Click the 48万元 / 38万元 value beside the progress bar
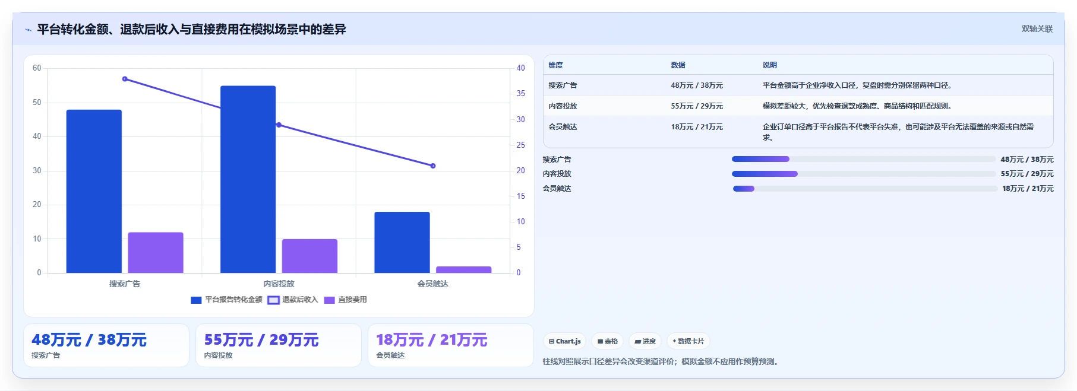Image resolution: width=1077 pixels, height=391 pixels. click(1027, 160)
